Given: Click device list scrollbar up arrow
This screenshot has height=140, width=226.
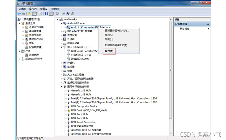Looking at the screenshot, I should coord(171,19).
